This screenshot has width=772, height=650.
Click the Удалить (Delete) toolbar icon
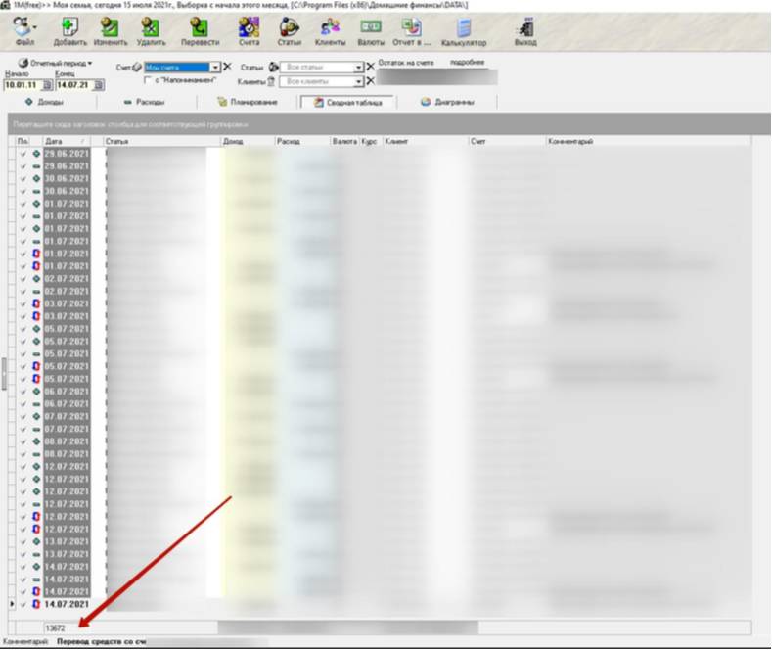[152, 29]
